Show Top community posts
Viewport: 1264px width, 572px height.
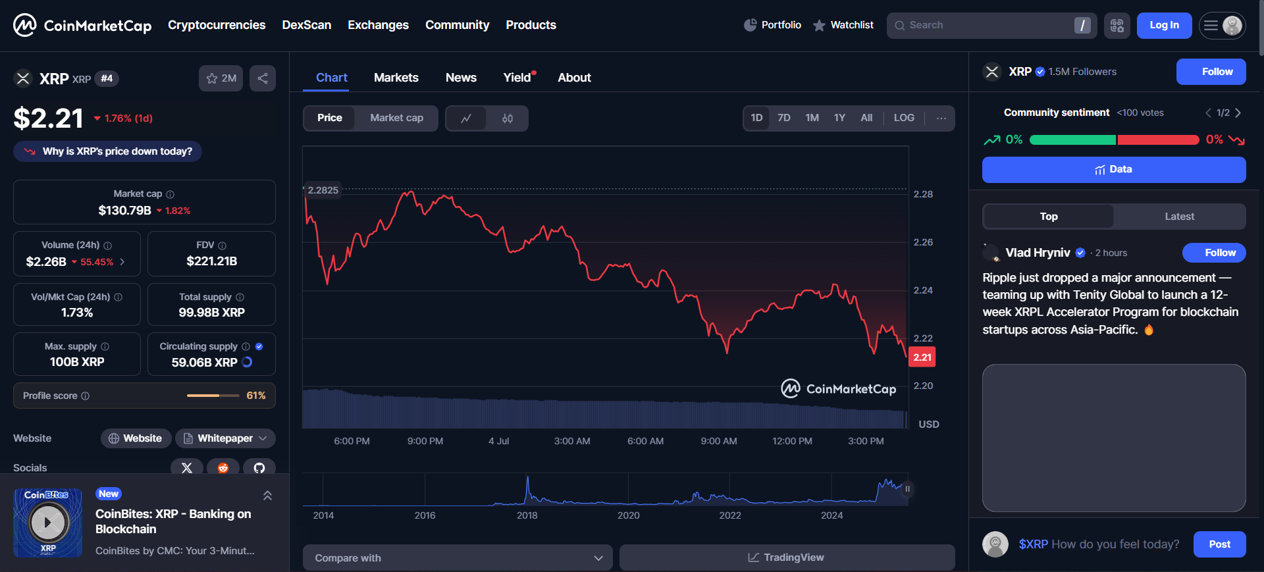[x=1049, y=217]
